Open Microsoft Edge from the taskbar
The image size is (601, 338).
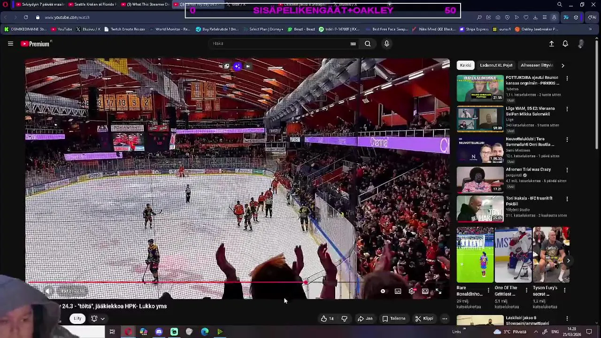click(x=205, y=332)
